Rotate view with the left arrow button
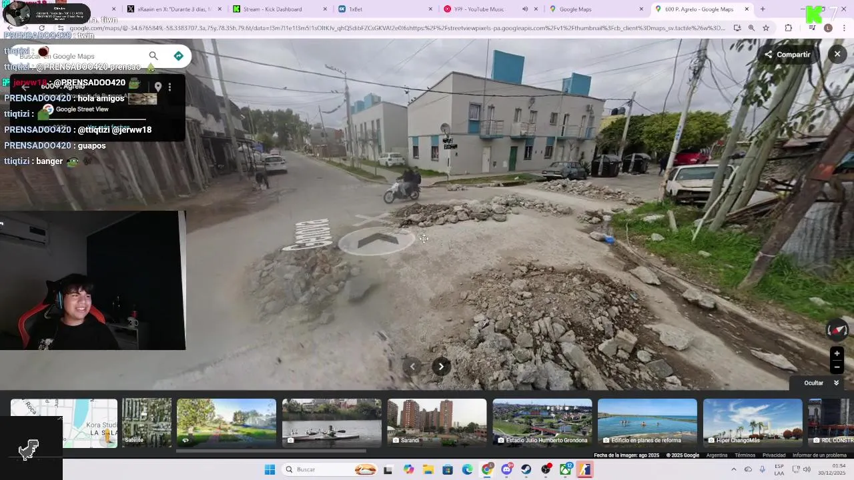Viewport: 854px width, 480px height. pos(412,366)
